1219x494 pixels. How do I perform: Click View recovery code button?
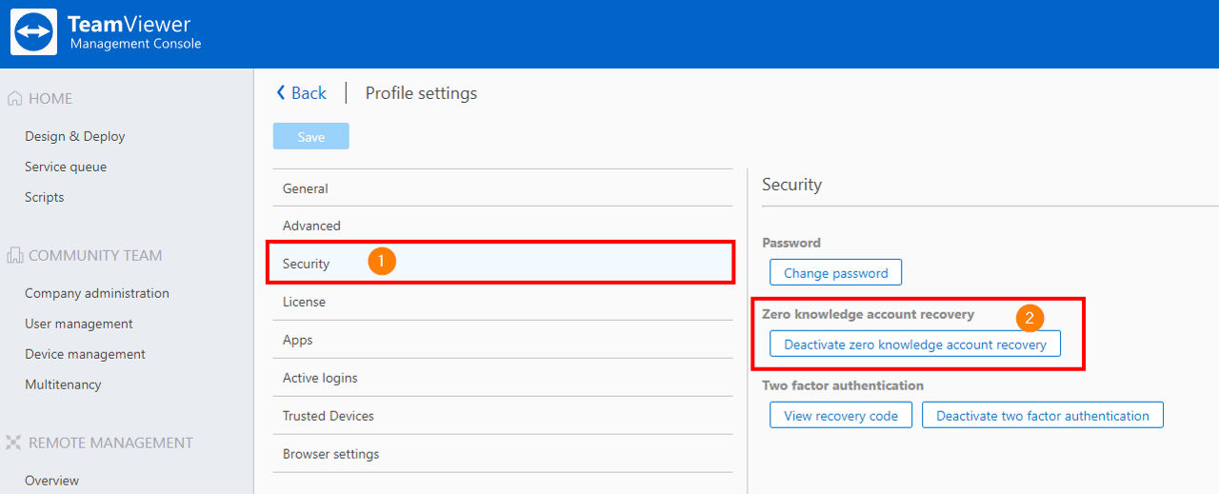[841, 416]
